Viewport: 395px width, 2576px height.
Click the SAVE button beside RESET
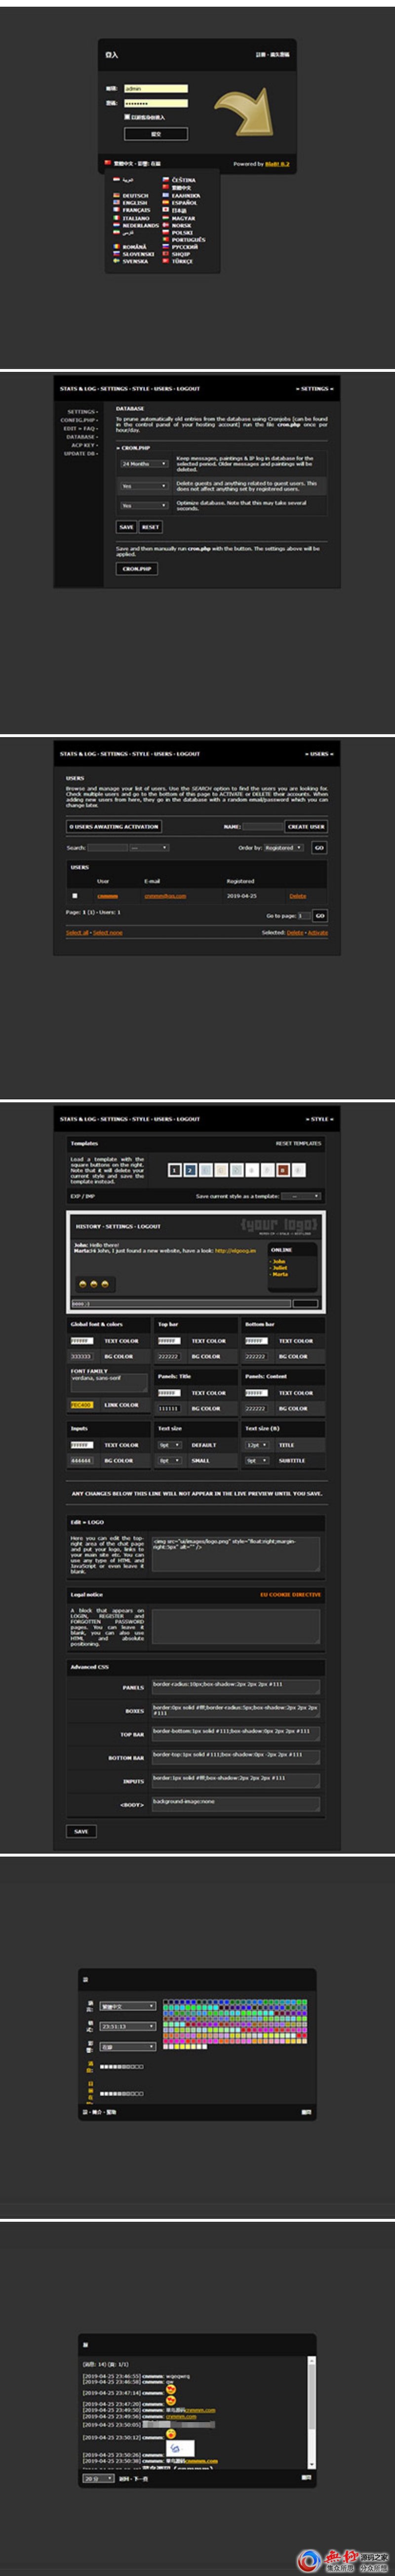[127, 527]
